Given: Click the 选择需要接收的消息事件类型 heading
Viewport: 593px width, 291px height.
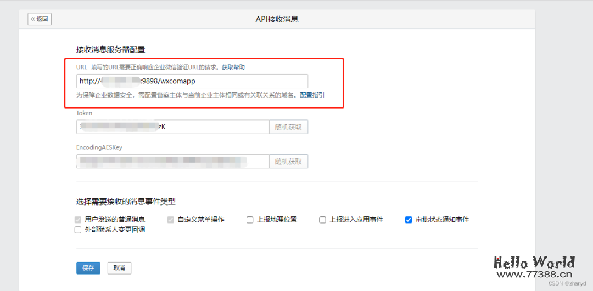Looking at the screenshot, I should pyautogui.click(x=126, y=202).
